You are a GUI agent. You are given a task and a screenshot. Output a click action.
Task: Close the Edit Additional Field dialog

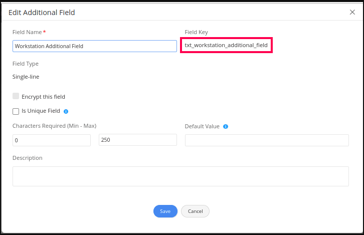coord(352,13)
